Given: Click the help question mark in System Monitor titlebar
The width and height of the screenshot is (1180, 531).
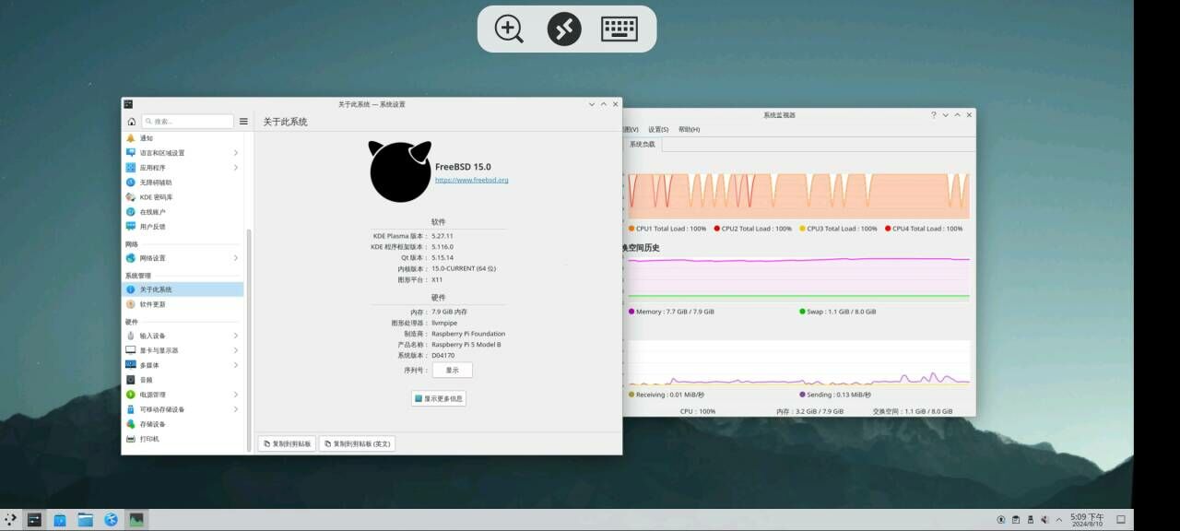Looking at the screenshot, I should click(x=933, y=115).
